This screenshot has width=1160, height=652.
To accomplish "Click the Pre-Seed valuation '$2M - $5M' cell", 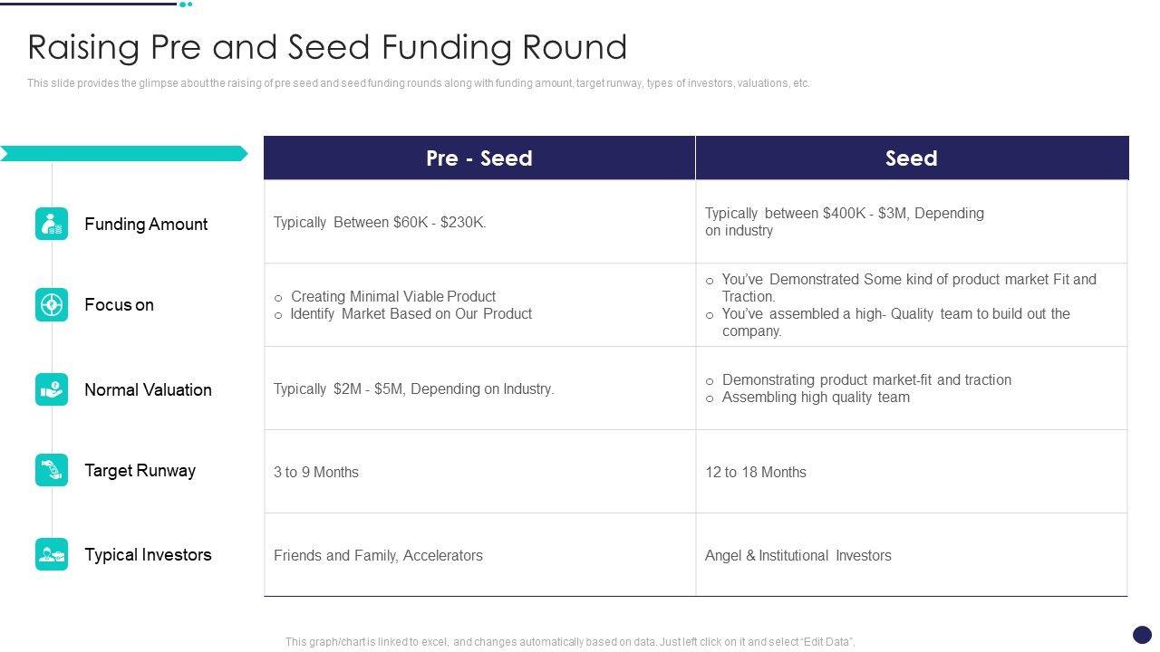I will tap(413, 388).
